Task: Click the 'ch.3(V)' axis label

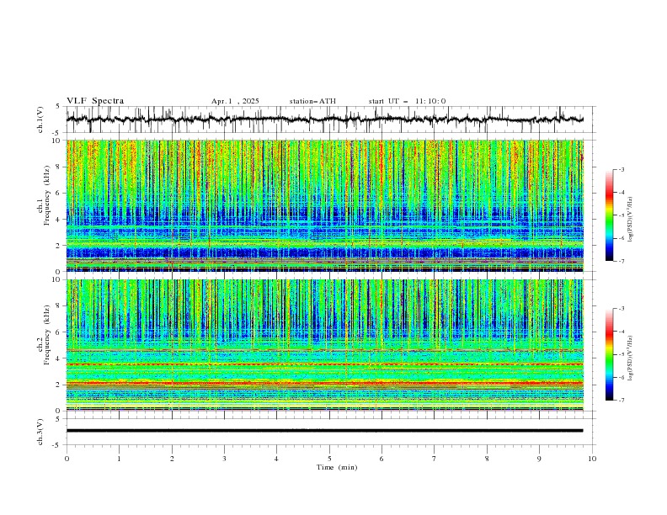Action: (x=40, y=432)
